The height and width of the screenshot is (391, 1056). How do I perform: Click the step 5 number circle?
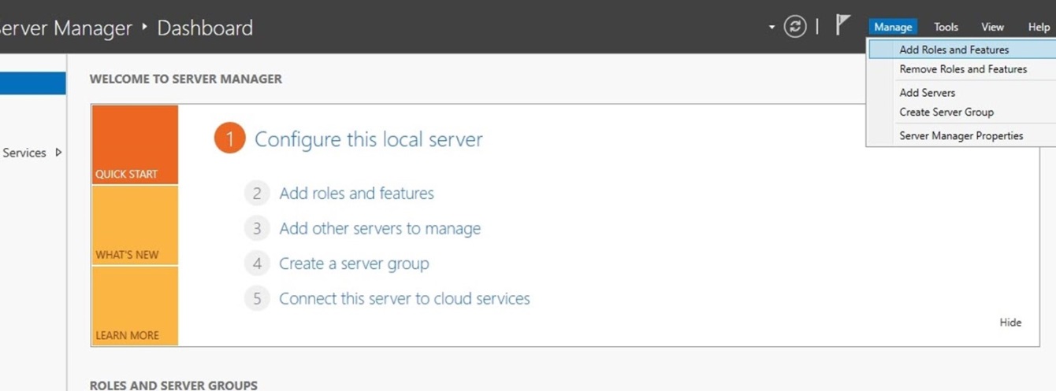pyautogui.click(x=256, y=299)
